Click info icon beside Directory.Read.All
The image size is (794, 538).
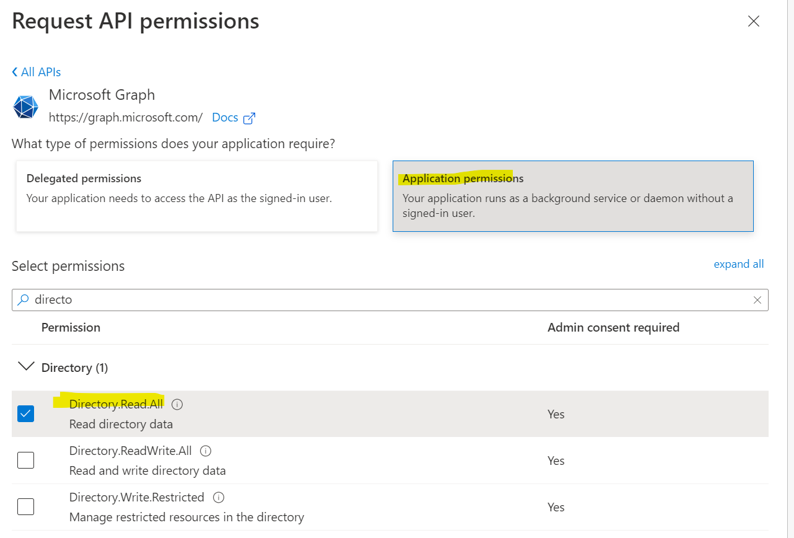[177, 404]
